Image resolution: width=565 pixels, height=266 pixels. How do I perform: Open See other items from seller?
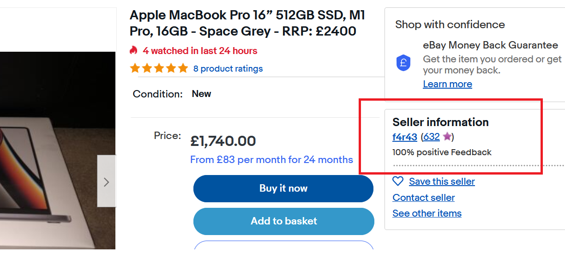(427, 213)
